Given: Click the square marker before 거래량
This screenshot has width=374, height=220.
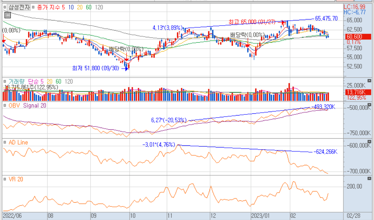Looking at the screenshot, I should 5,81.
